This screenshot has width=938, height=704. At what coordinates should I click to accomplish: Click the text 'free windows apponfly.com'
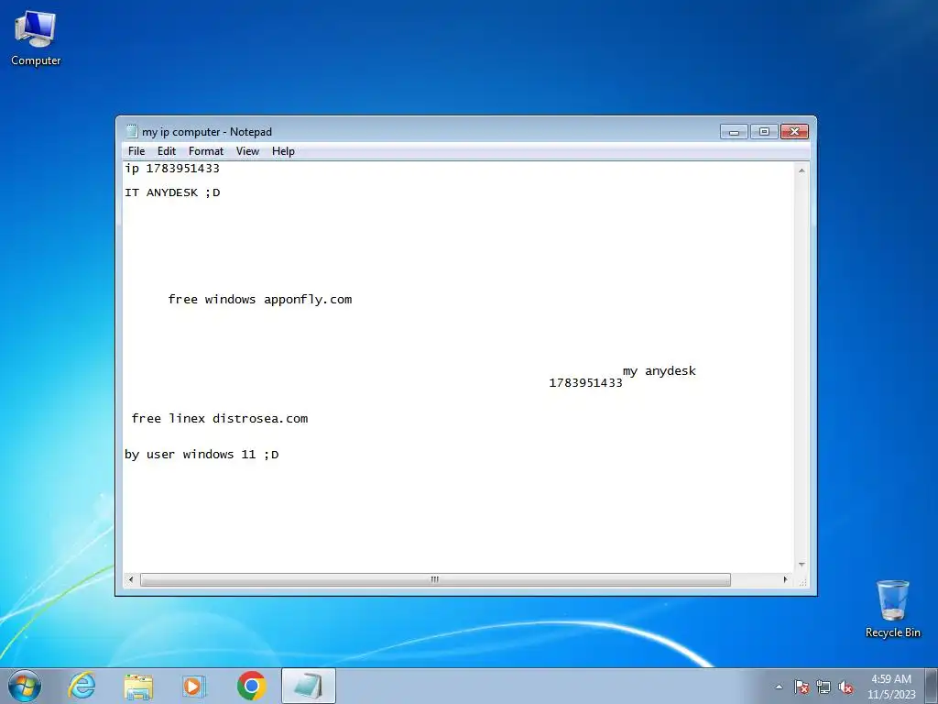tap(259, 300)
